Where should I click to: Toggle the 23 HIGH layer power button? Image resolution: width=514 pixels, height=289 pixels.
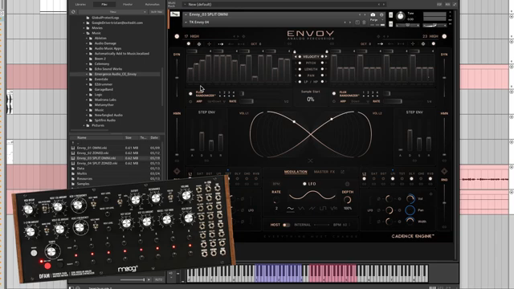(x=444, y=36)
